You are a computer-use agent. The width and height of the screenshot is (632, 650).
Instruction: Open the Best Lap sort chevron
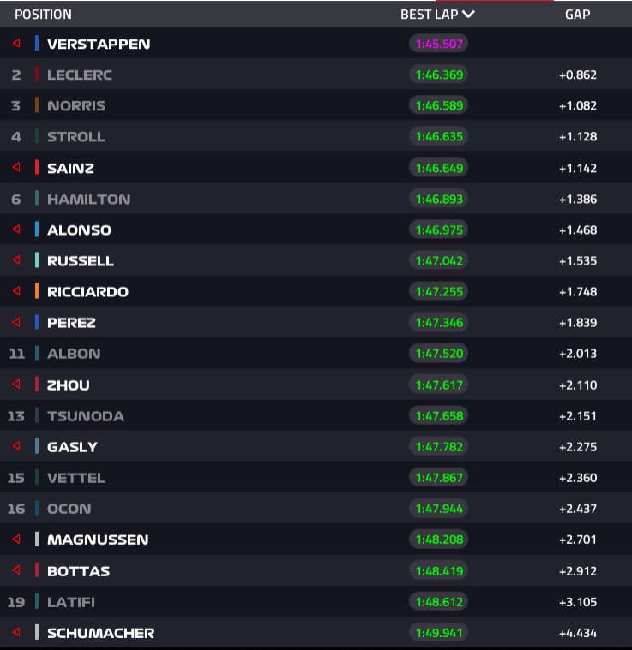click(x=468, y=15)
